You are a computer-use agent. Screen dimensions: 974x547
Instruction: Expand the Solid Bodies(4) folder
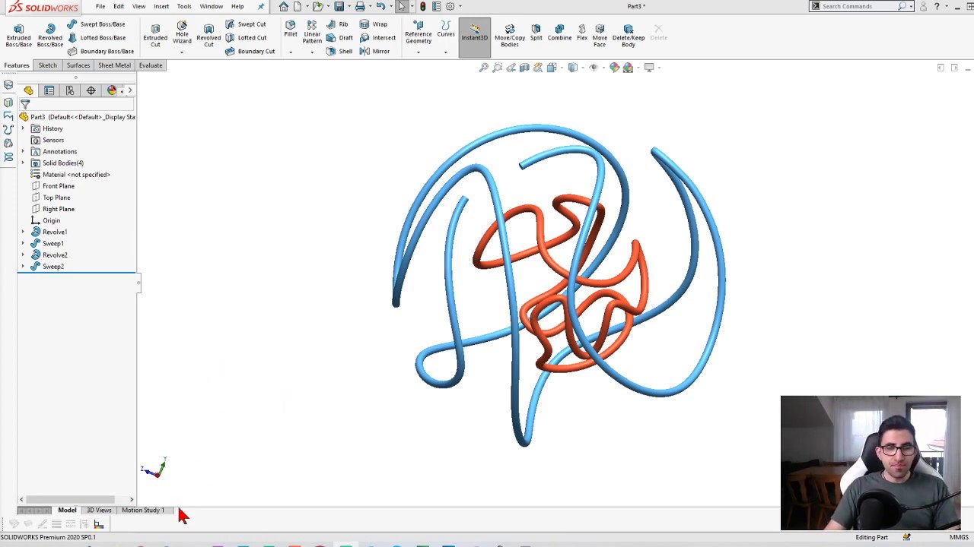pos(23,163)
